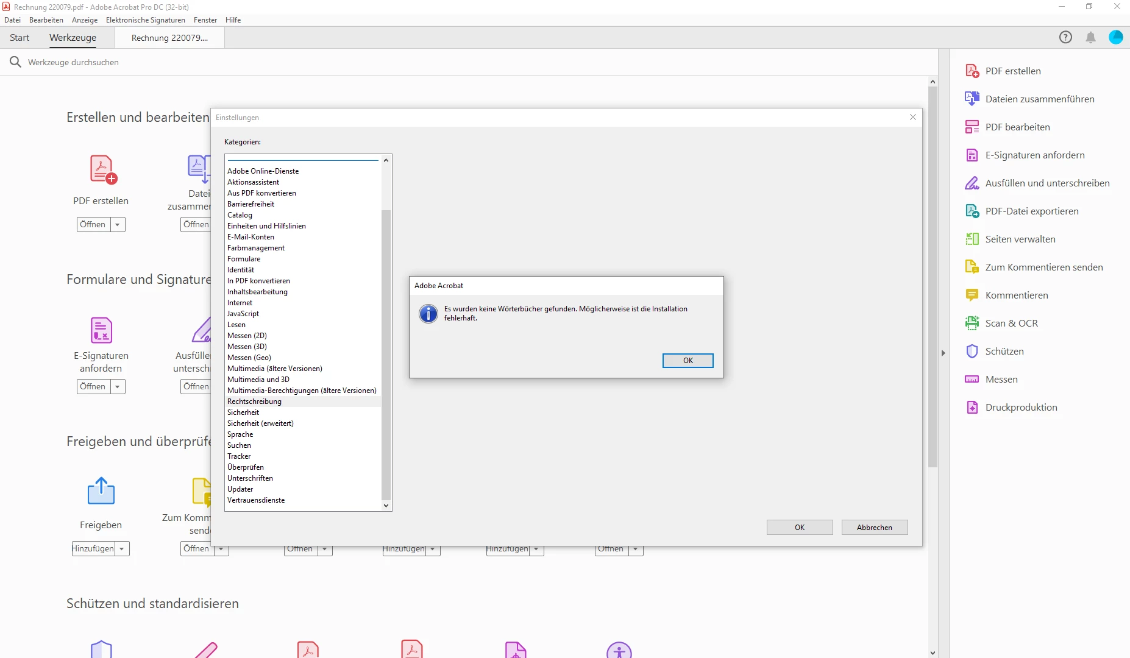
Task: Select Einheiten und Hilfslinien category
Action: (303, 226)
